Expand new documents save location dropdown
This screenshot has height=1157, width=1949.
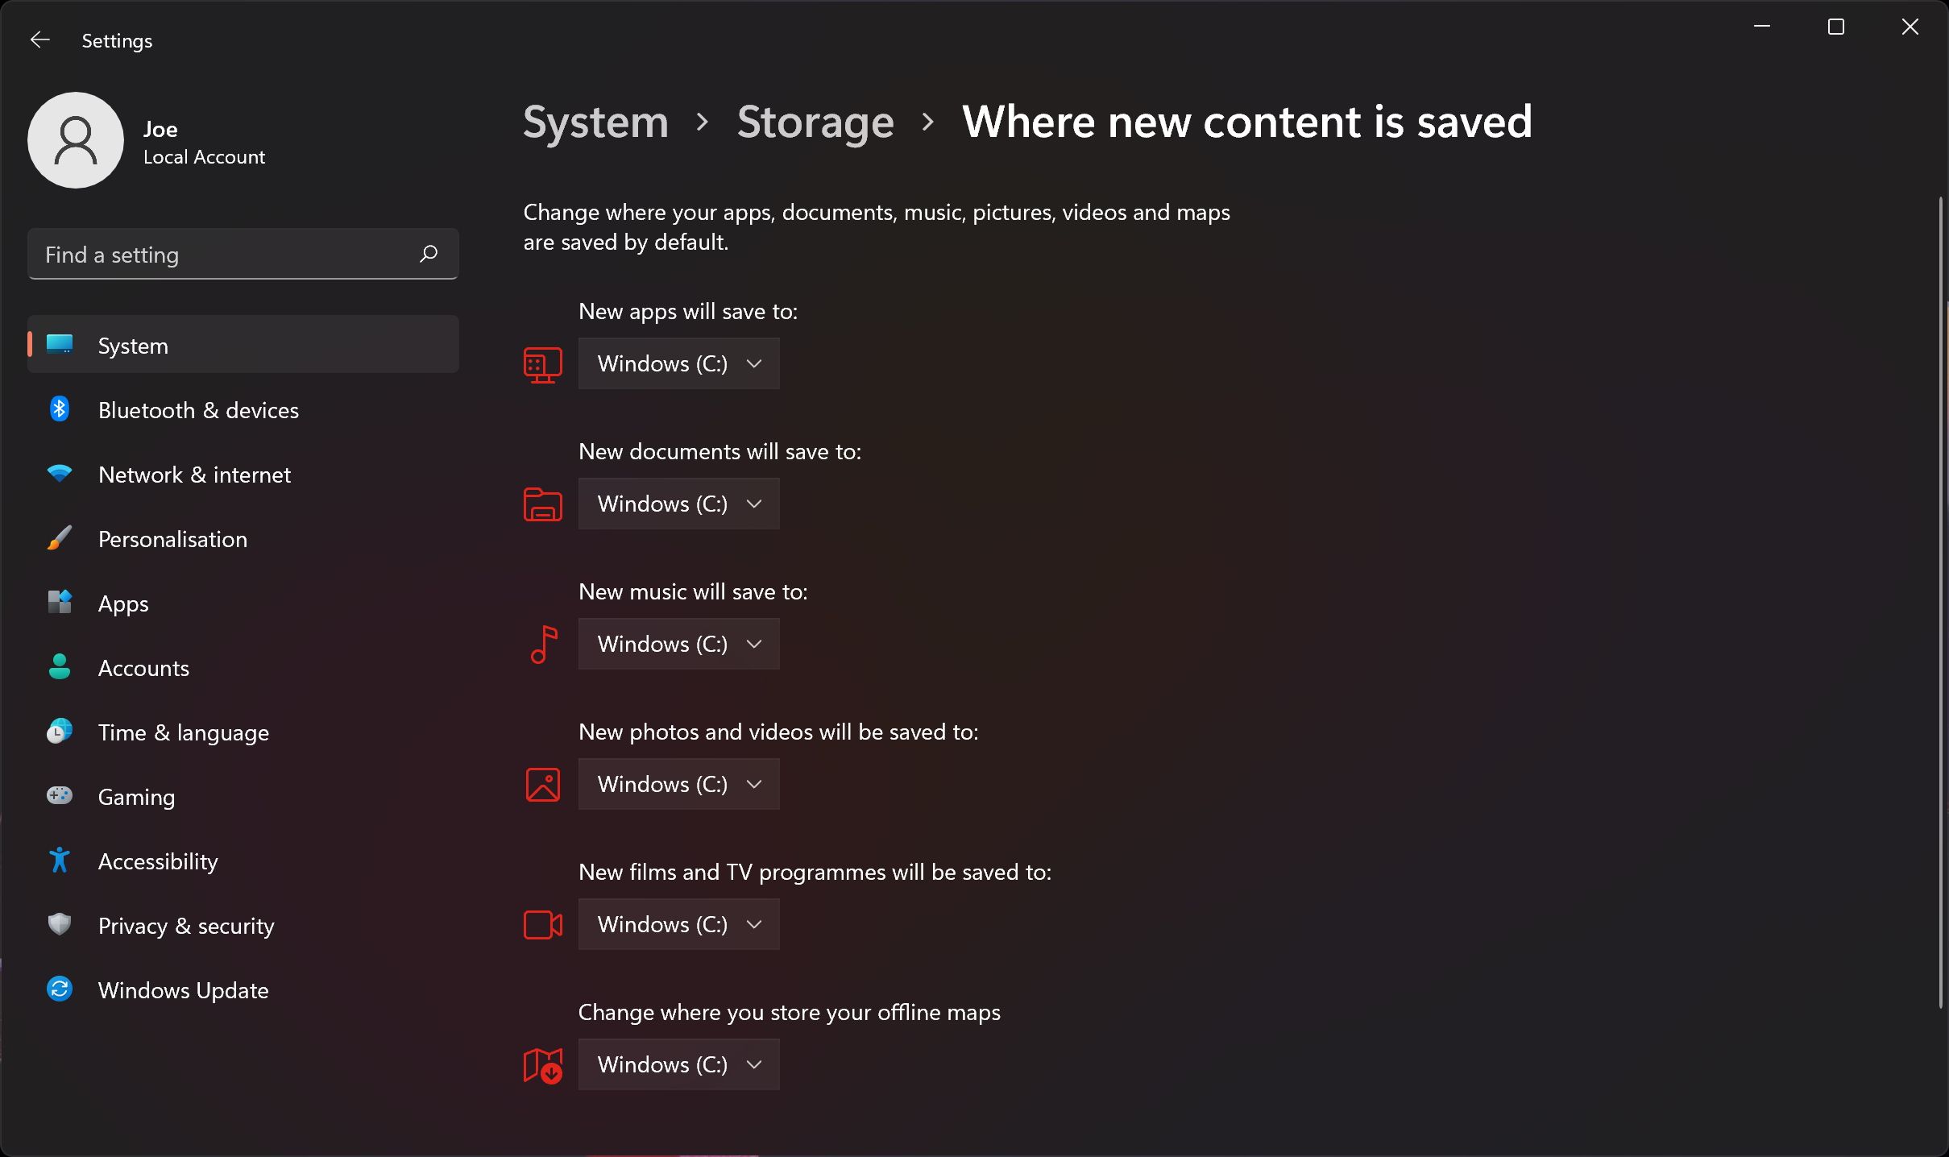(678, 503)
